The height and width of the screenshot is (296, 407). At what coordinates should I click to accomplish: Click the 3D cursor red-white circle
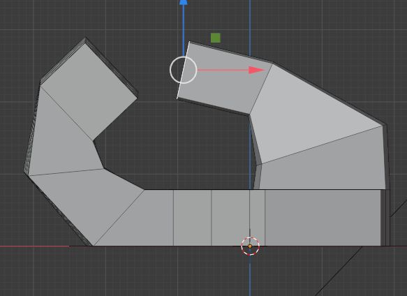coord(250,246)
